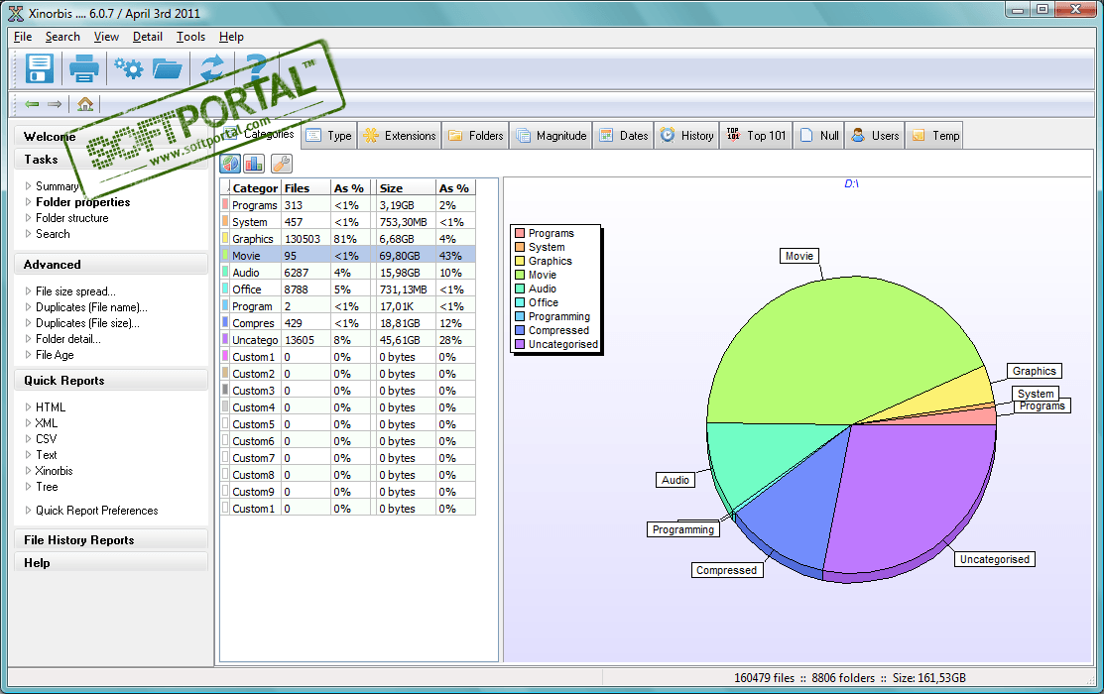The height and width of the screenshot is (694, 1104).
Task: Expand the CSV quick report arrow
Action: click(28, 438)
